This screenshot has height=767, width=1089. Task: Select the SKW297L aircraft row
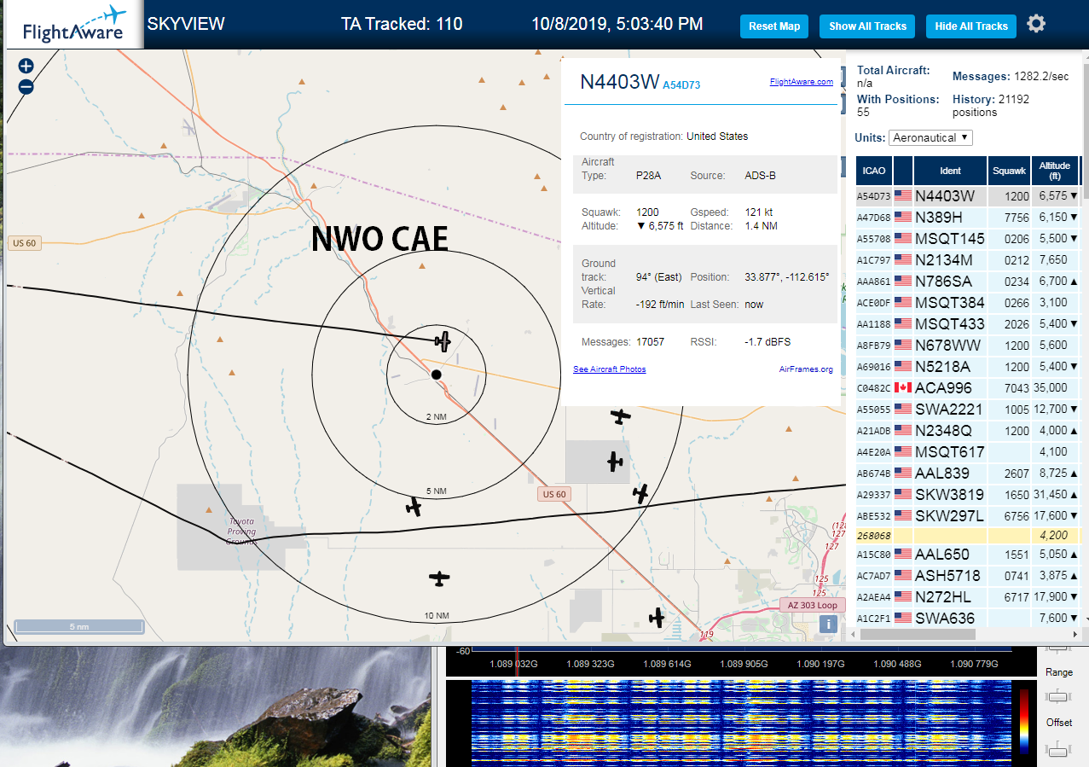[968, 516]
